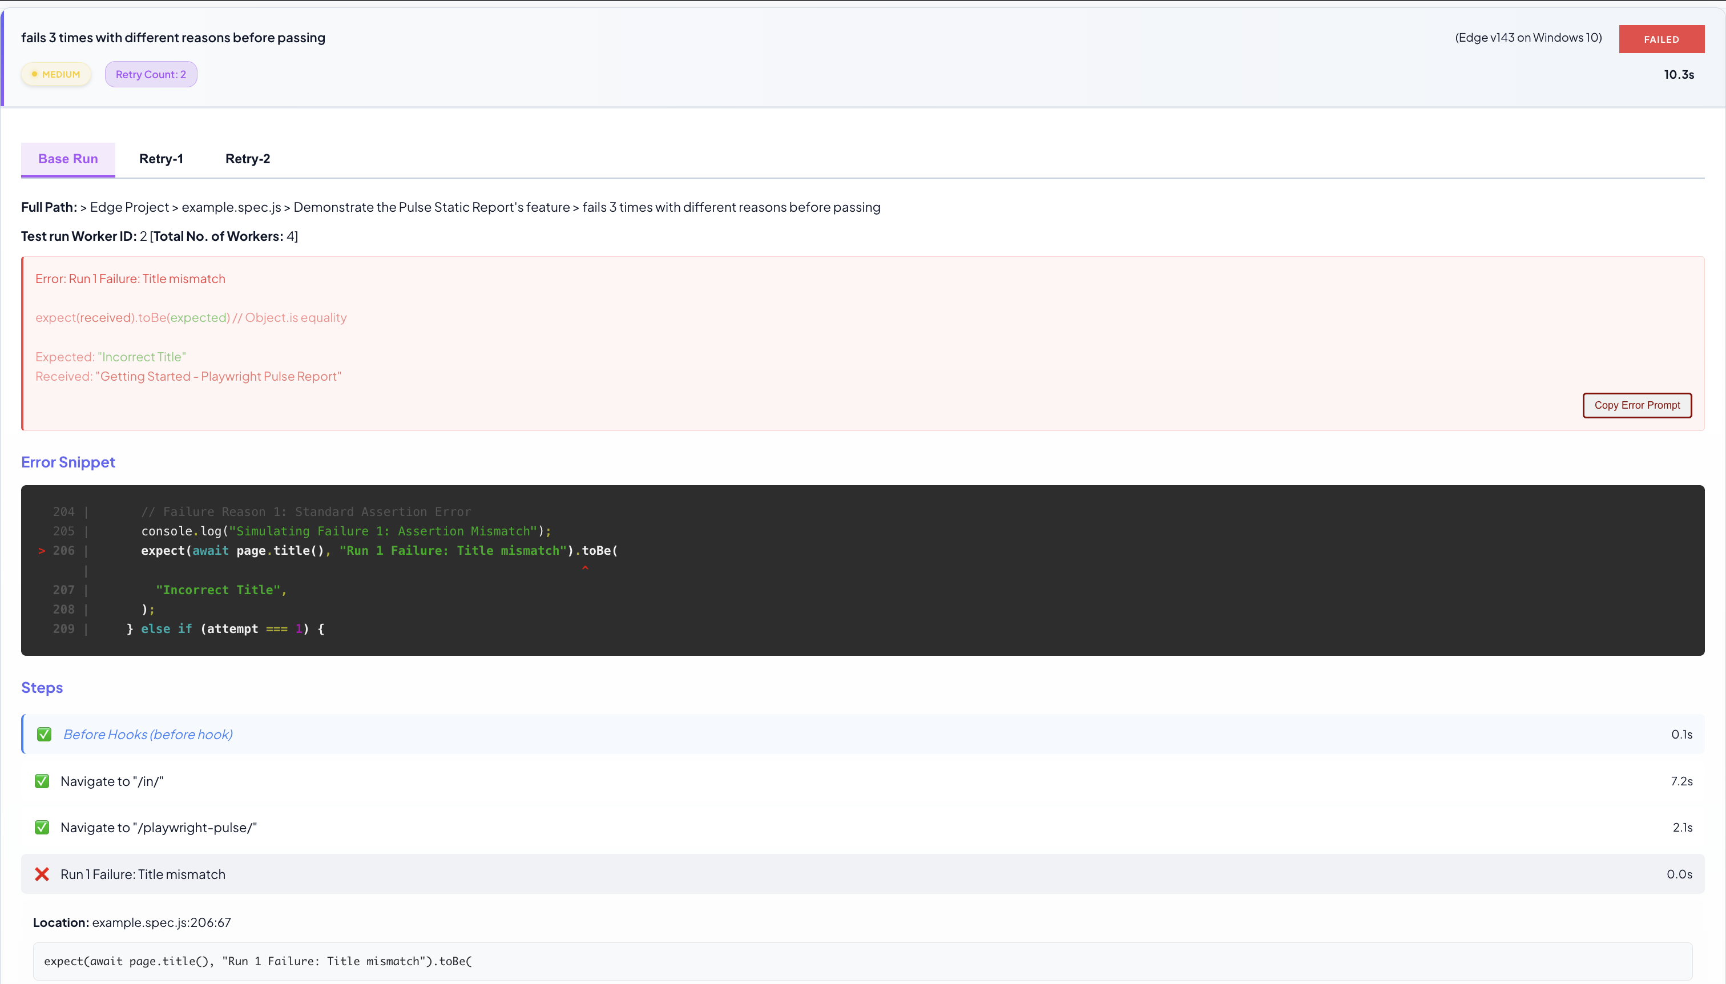Click the Copy Error Prompt button

(1636, 405)
